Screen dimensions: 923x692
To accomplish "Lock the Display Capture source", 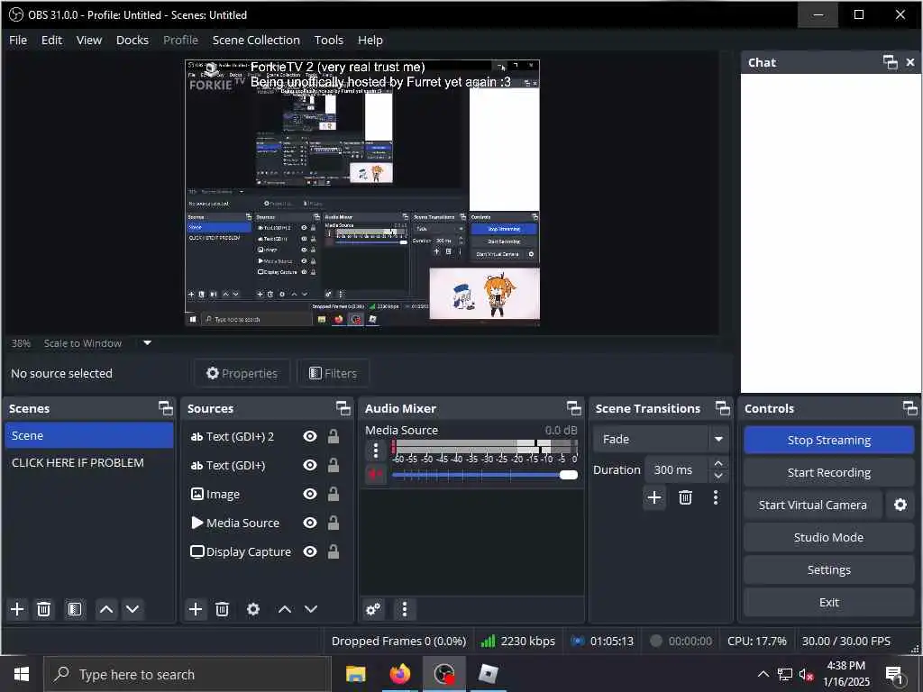I will pos(334,551).
